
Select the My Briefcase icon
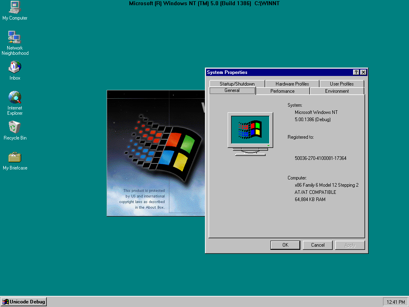tap(15, 161)
